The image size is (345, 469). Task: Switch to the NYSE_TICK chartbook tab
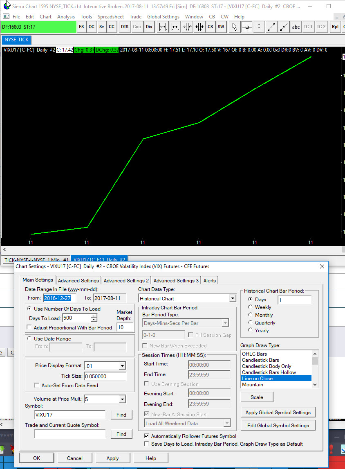tap(16, 39)
